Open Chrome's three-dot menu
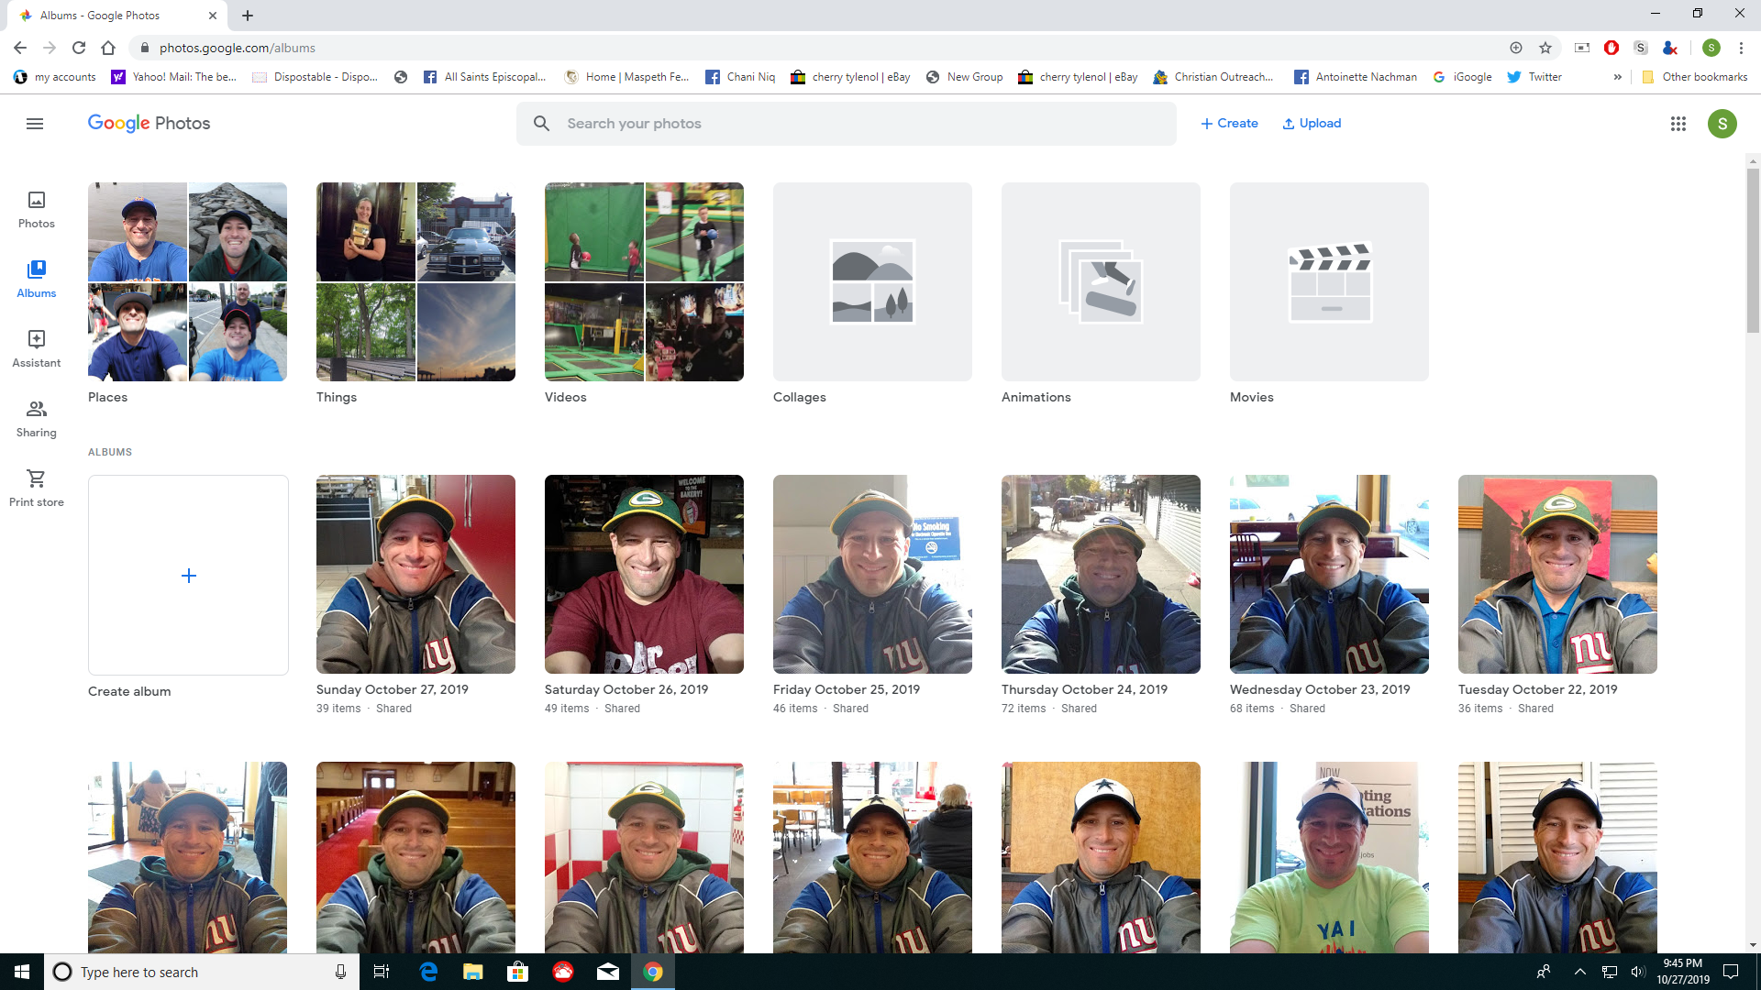1761x990 pixels. tap(1741, 48)
